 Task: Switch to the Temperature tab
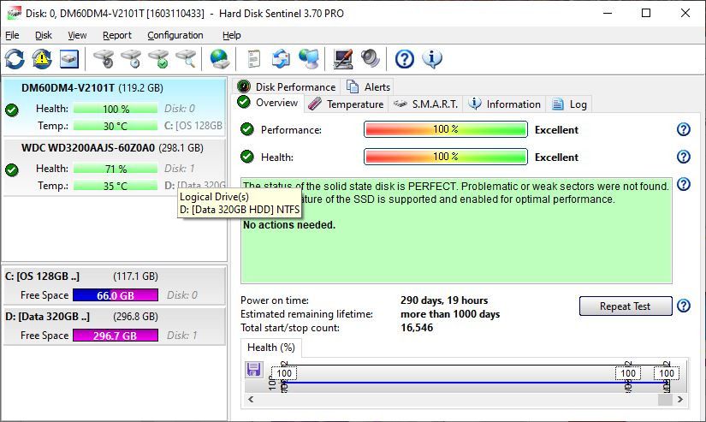[346, 104]
